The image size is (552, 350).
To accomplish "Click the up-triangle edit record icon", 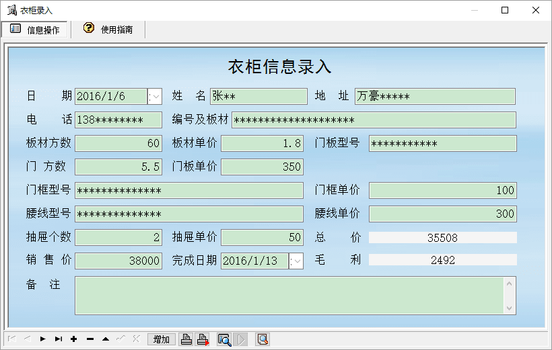I will 106,339.
